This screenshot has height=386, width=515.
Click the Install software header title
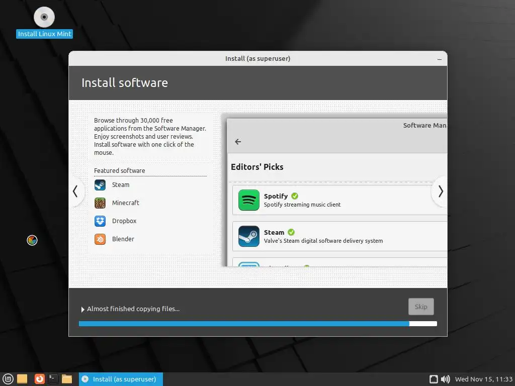pos(125,83)
